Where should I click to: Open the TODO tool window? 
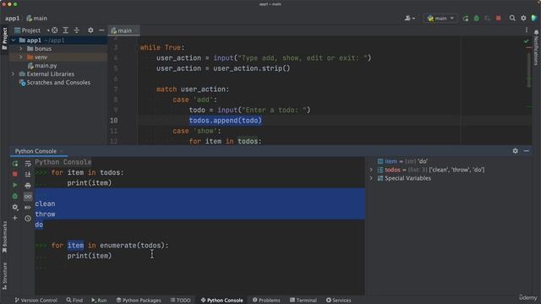[x=180, y=301]
